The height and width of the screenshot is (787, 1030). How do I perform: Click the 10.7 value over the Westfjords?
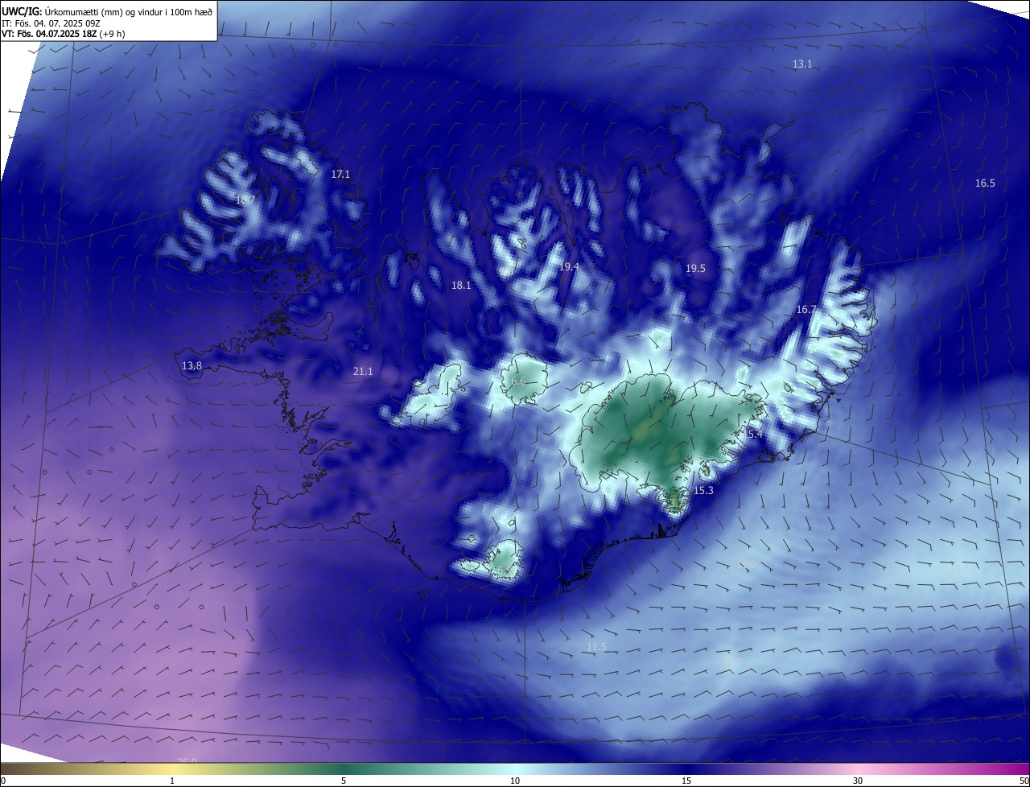point(245,200)
